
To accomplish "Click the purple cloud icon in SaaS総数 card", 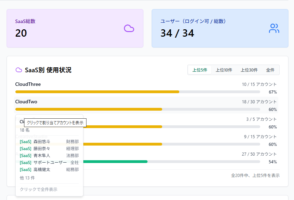I will (129, 28).
